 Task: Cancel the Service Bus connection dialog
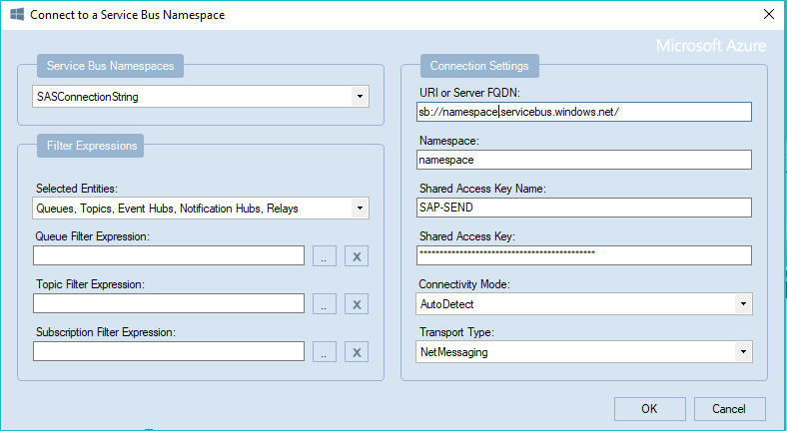click(x=729, y=409)
